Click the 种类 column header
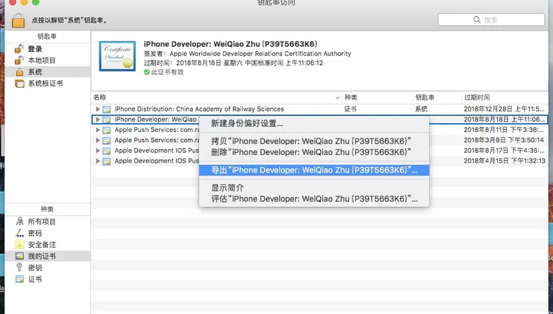The image size is (553, 314). [377, 97]
